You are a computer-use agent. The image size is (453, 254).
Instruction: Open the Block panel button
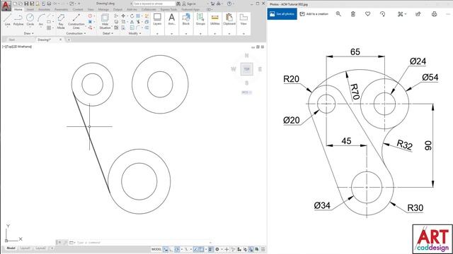[x=186, y=19]
